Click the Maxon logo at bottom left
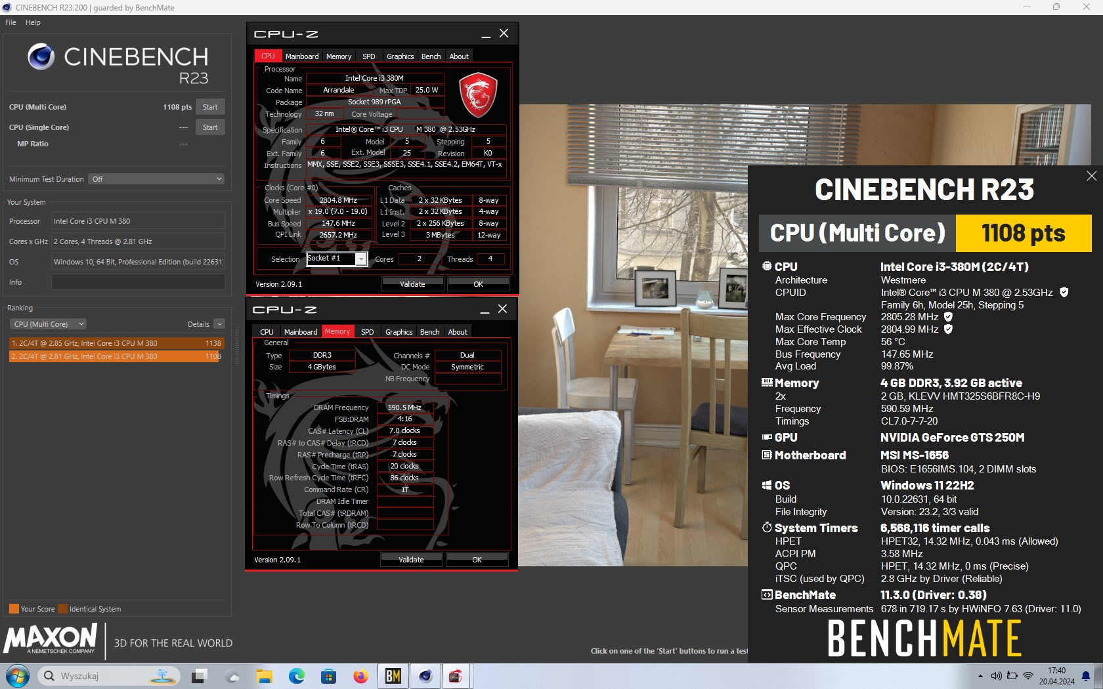This screenshot has height=689, width=1103. (51, 639)
